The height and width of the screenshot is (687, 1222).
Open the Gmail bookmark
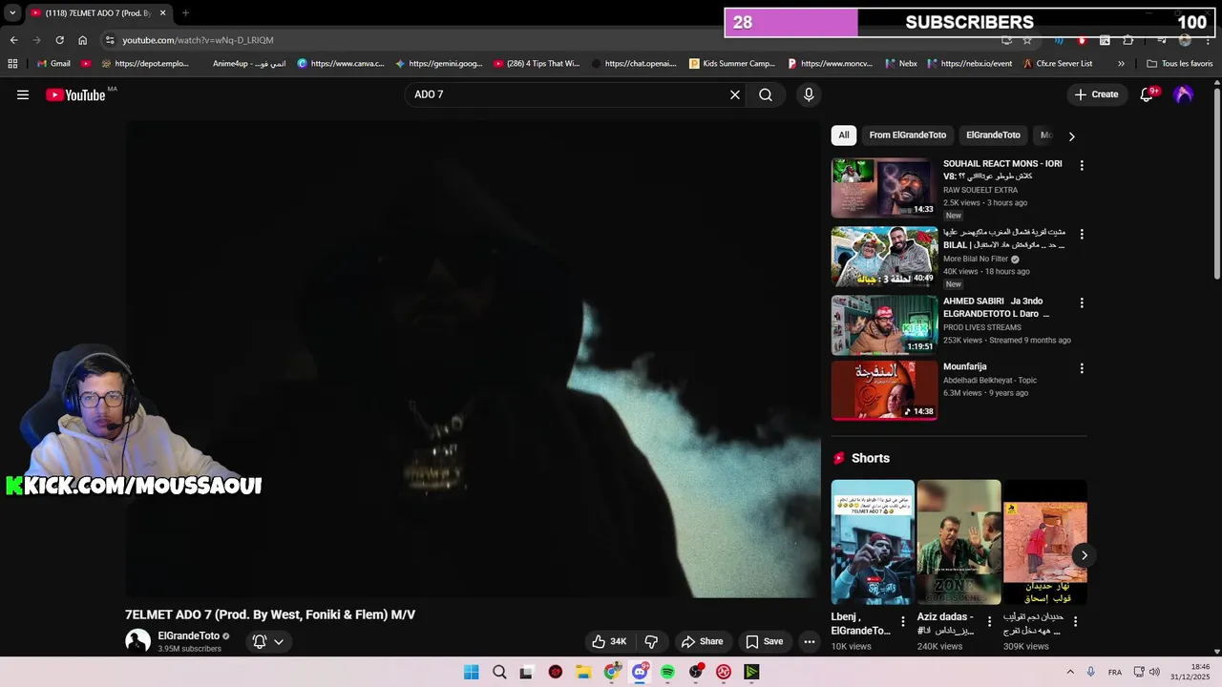53,64
